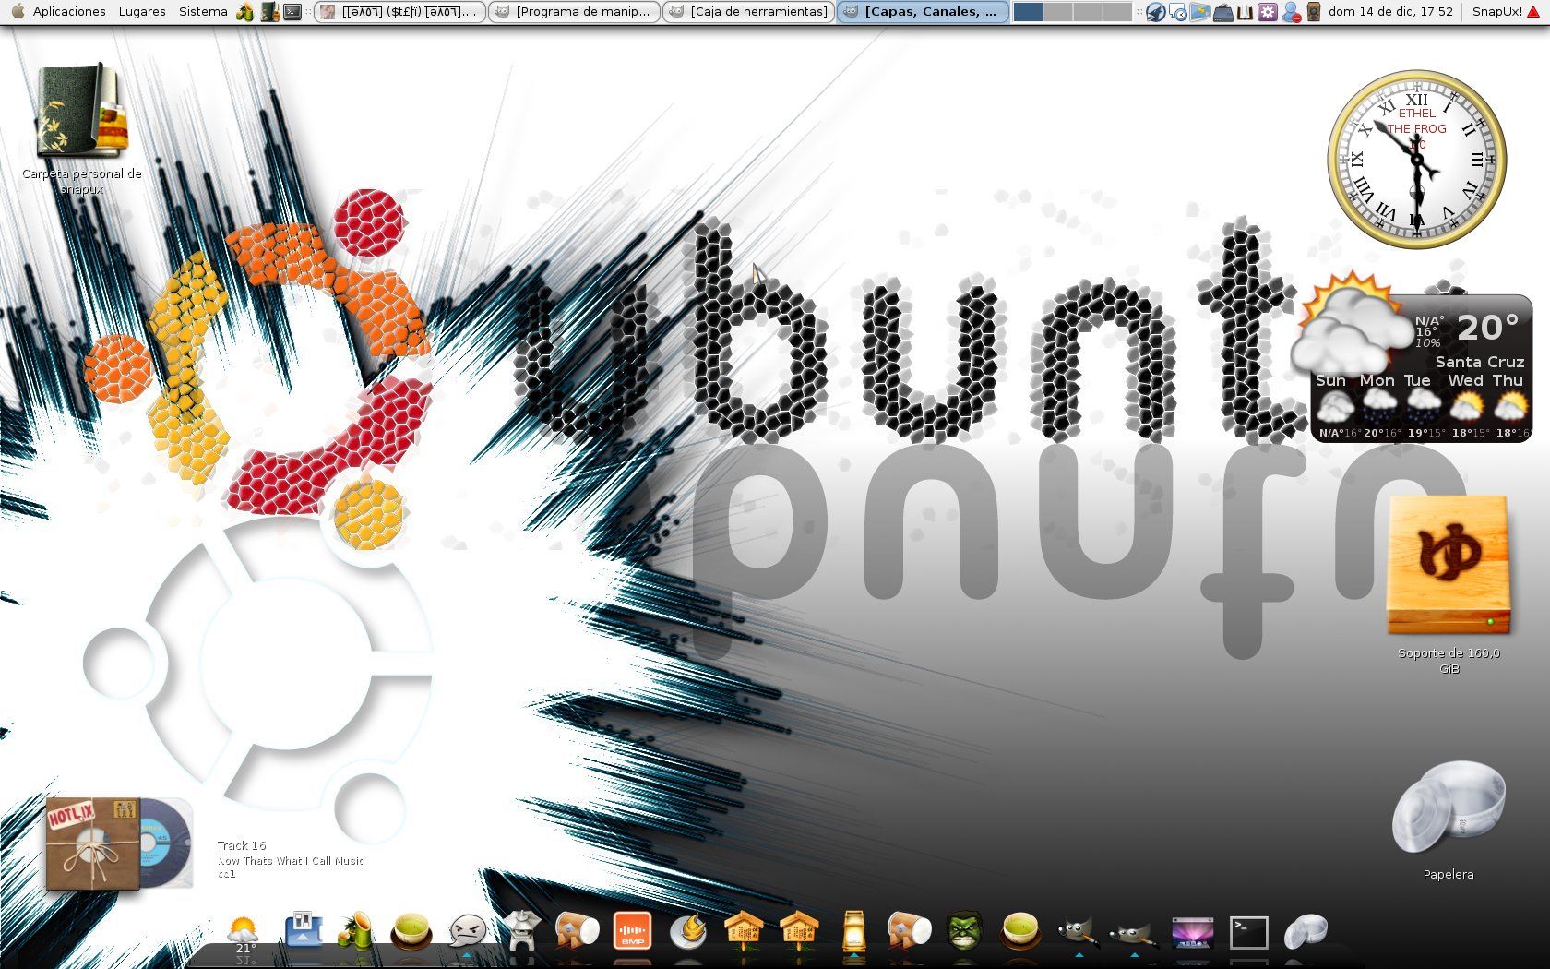
Task: Select the Thu forecast in the weather widget
Action: 1509,406
